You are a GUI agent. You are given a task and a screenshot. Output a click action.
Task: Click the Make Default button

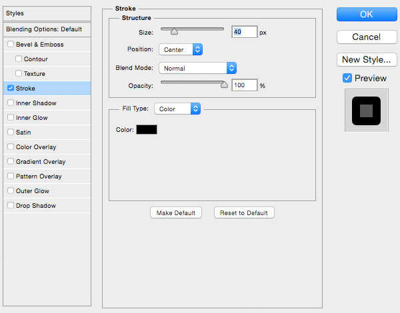(x=176, y=212)
